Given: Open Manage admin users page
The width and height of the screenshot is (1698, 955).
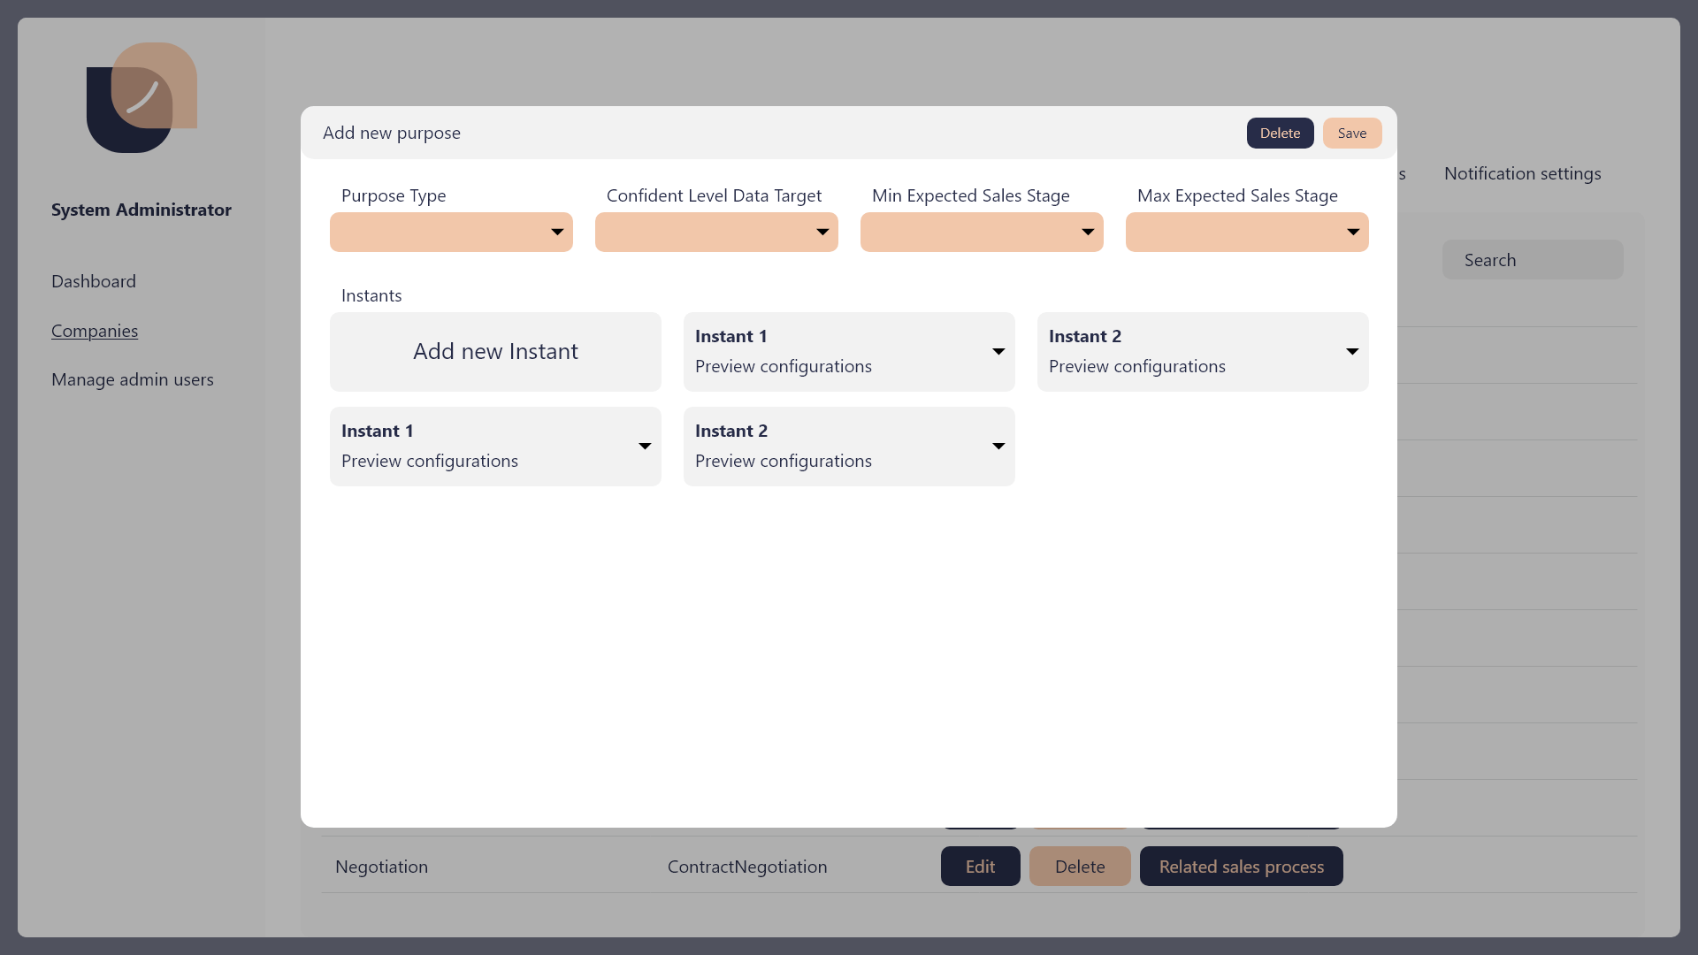Looking at the screenshot, I should coord(133,379).
